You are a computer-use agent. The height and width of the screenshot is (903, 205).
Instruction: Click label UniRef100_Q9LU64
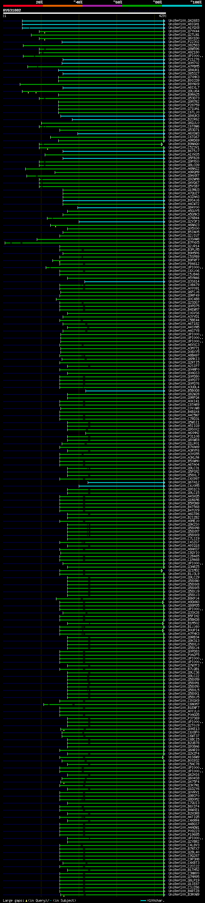click(184, 91)
